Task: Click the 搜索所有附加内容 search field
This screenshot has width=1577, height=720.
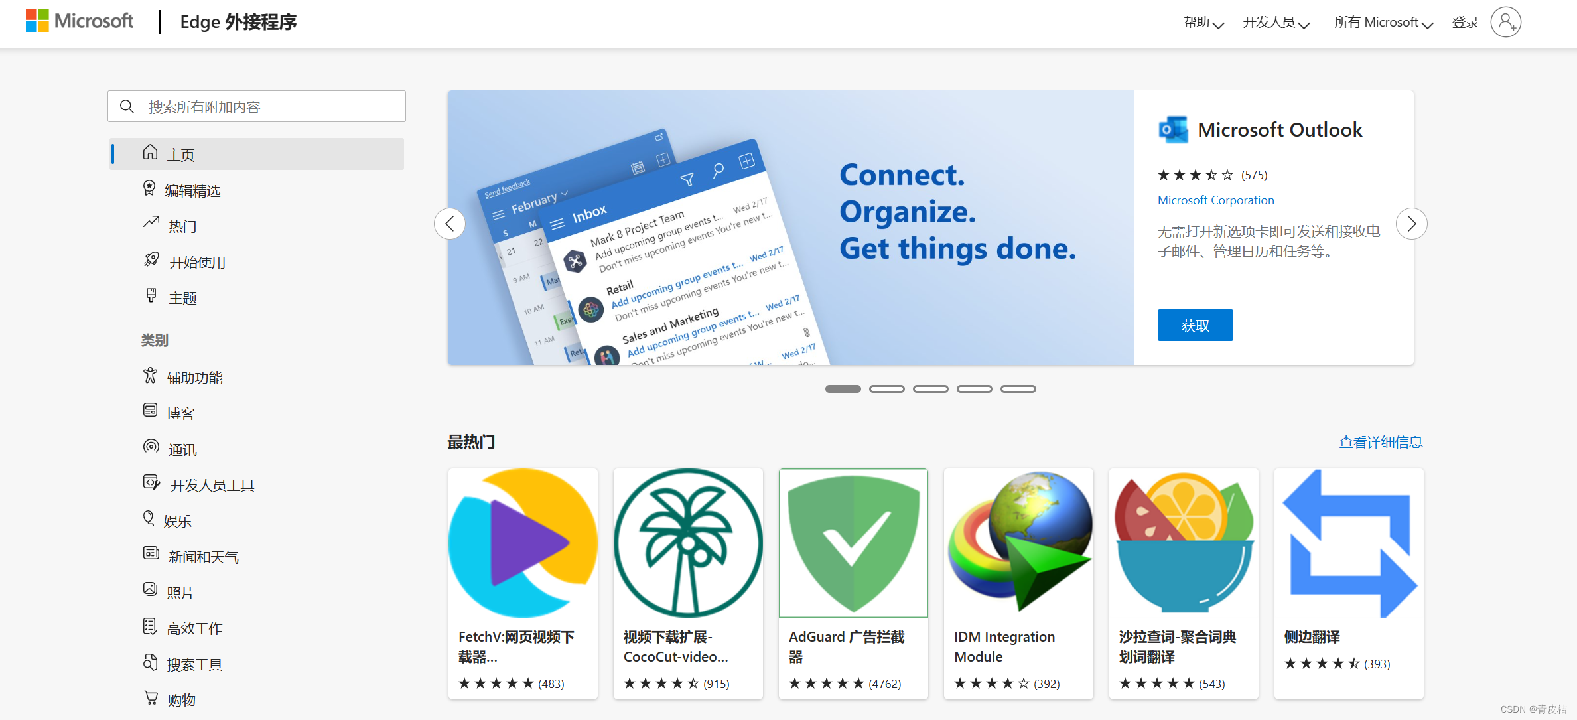Action: click(257, 106)
